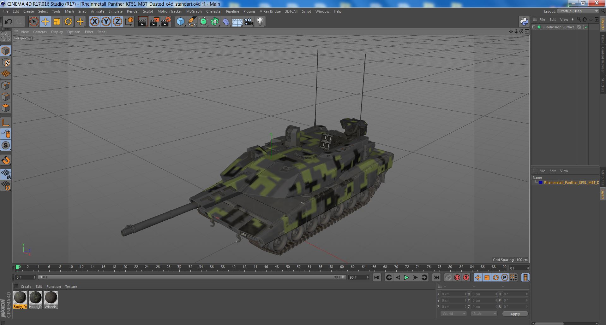Open the Simulate menu
Image resolution: width=606 pixels, height=325 pixels.
[x=116, y=11]
